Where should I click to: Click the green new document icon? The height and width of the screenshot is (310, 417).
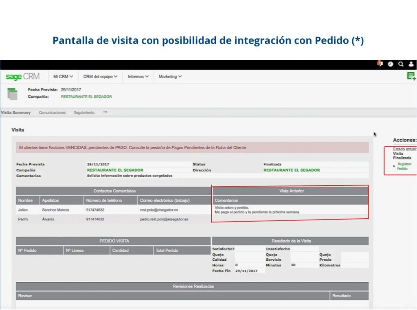(x=411, y=76)
